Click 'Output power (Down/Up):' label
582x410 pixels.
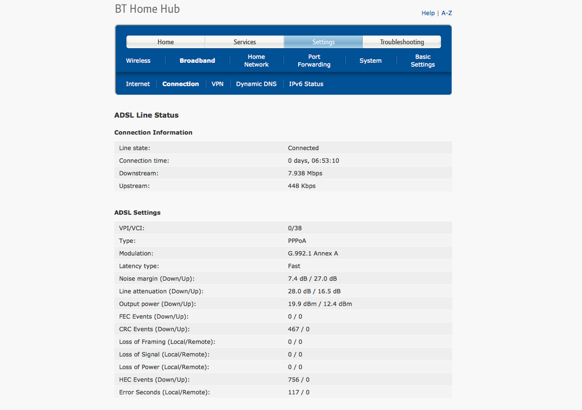[157, 303]
